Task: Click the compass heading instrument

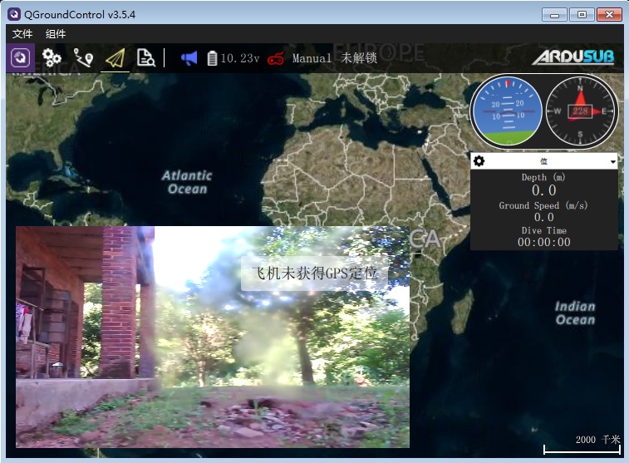Action: [580, 111]
